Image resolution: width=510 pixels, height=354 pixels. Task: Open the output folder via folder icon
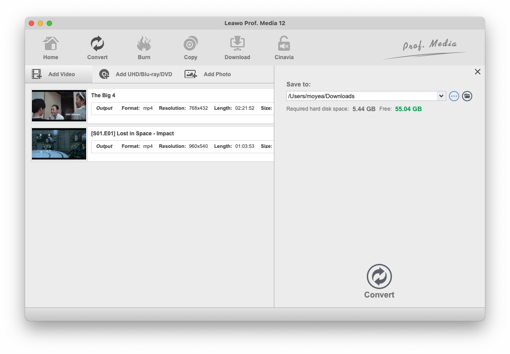tap(467, 96)
